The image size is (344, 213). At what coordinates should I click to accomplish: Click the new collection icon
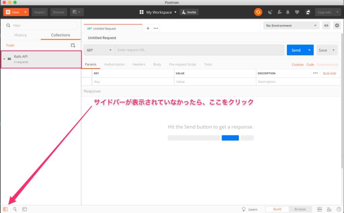[x=73, y=45]
